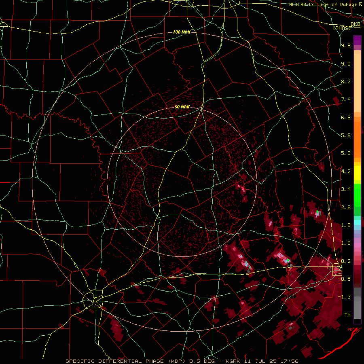Screen dimensions: 364x364
Task: Pick the purple segment atop the color bar
Action: coord(357,40)
